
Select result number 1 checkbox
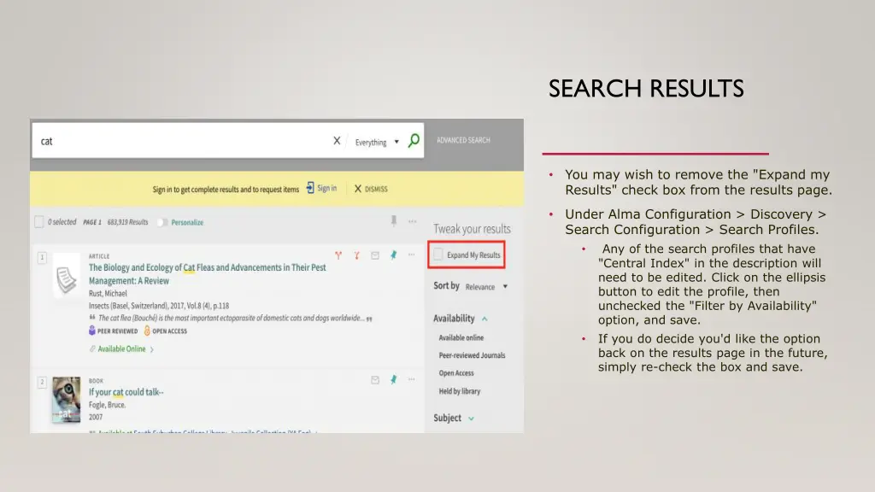[x=42, y=257]
